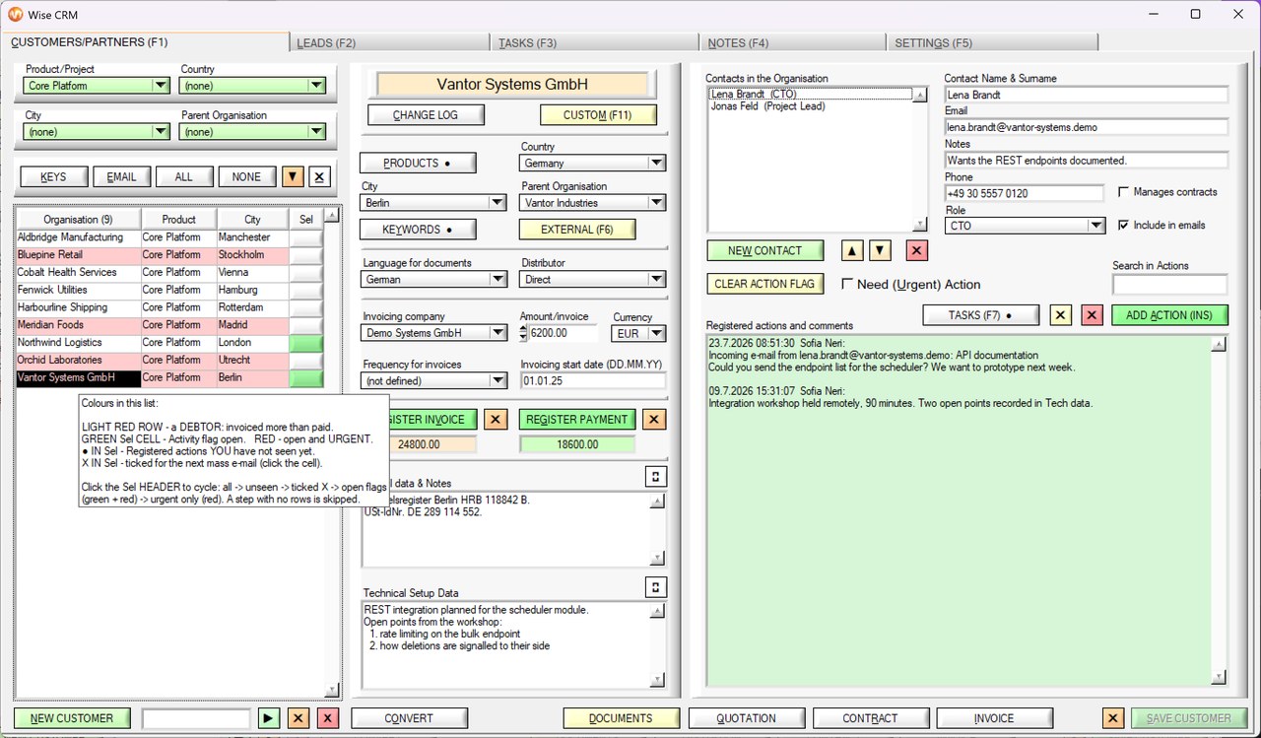This screenshot has height=738, width=1261.
Task: Click the green play arrow beside NEW CUSTOMER field
Action: [269, 718]
